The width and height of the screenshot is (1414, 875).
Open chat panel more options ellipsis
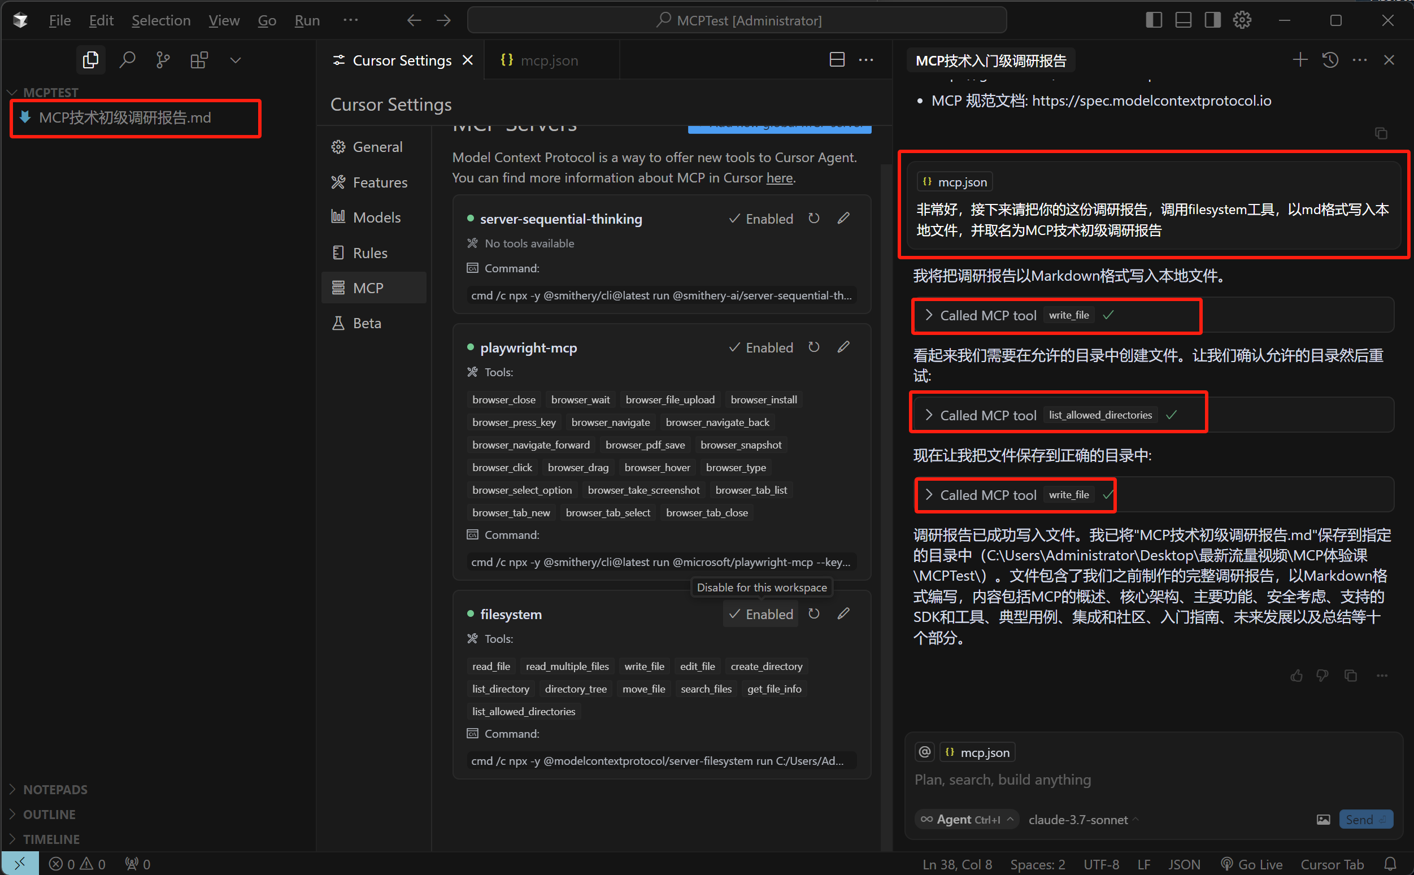coord(1360,60)
